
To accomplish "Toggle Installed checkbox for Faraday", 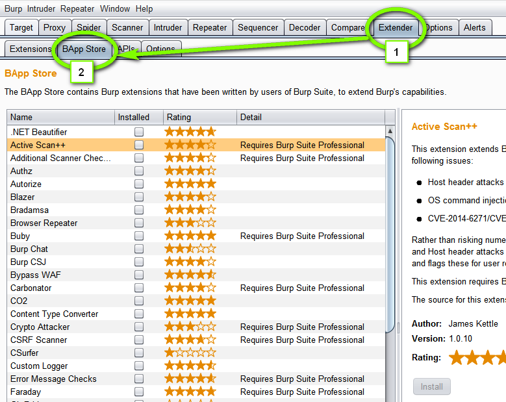I will [139, 392].
